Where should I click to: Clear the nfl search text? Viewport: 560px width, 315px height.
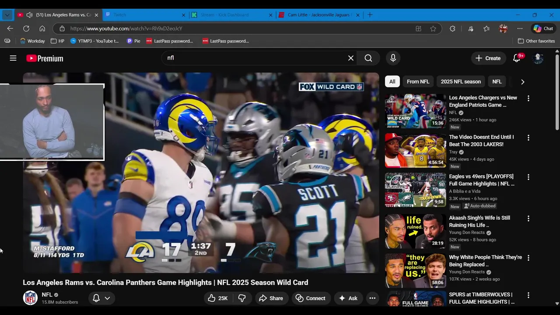click(351, 58)
